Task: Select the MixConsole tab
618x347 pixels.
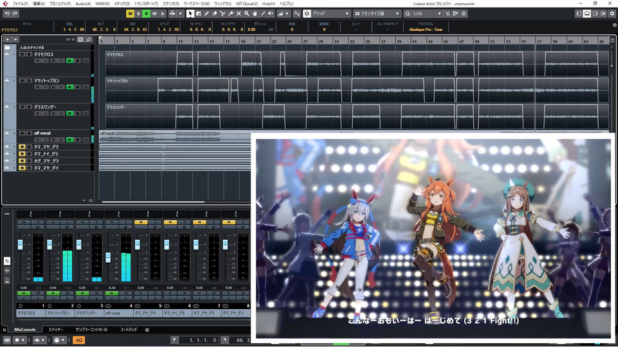Action: pos(25,330)
